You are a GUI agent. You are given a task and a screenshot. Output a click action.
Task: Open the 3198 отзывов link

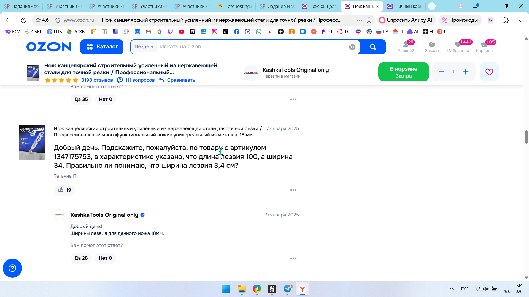pos(97,80)
